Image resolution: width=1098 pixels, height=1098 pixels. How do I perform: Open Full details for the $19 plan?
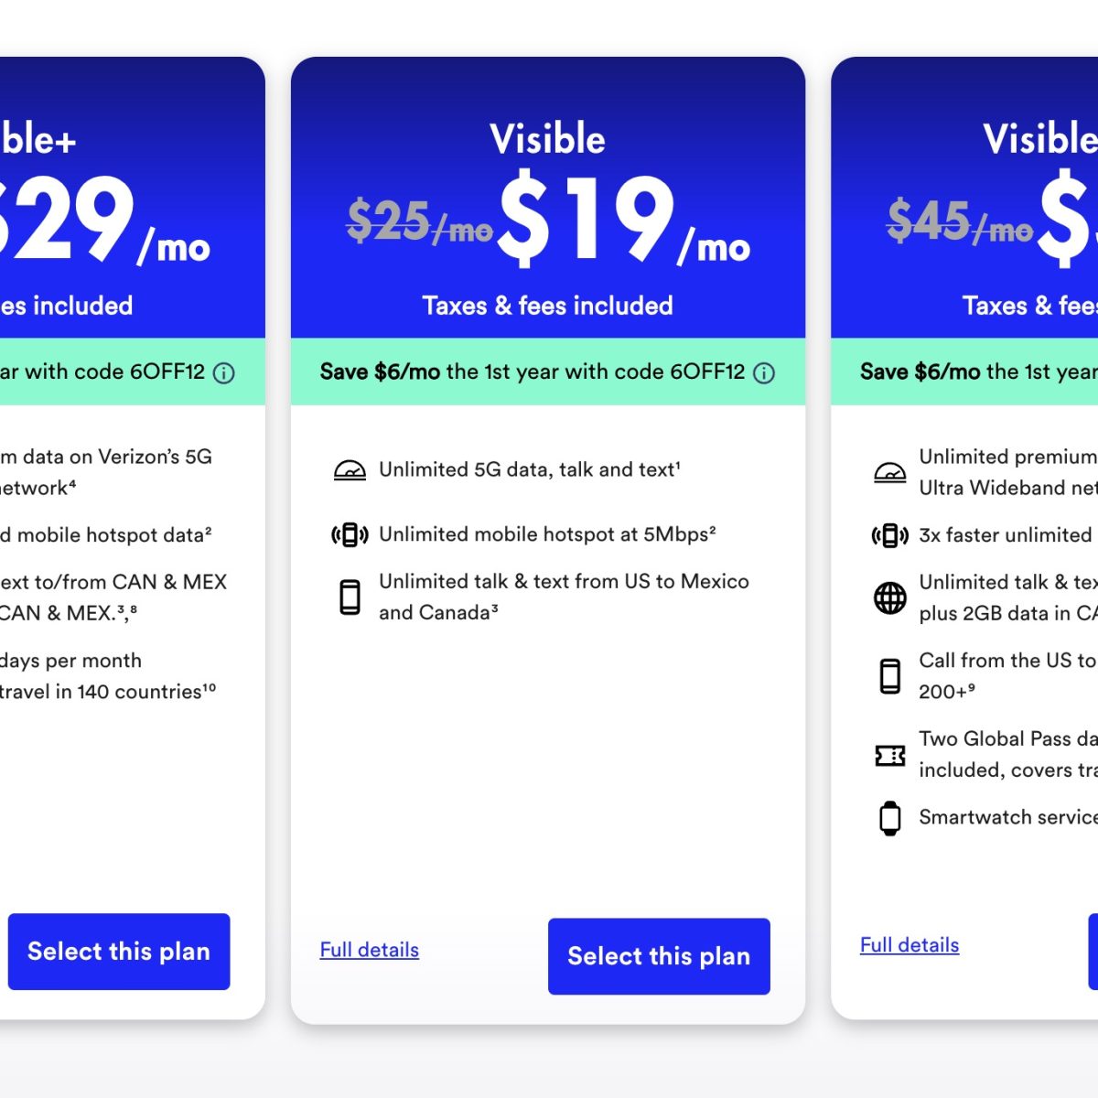(x=370, y=950)
